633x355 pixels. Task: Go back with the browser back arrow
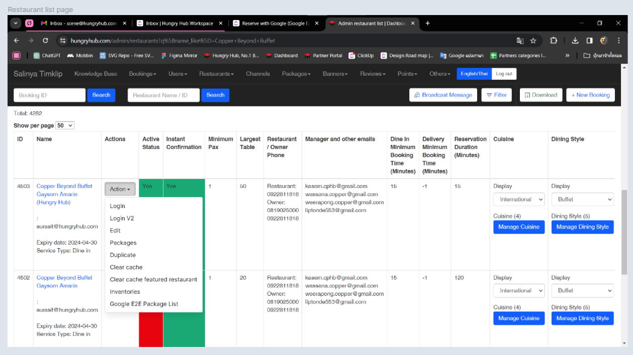point(17,41)
